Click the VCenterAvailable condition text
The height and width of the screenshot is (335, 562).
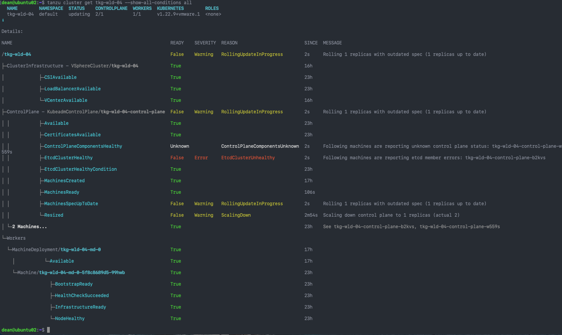tap(66, 100)
